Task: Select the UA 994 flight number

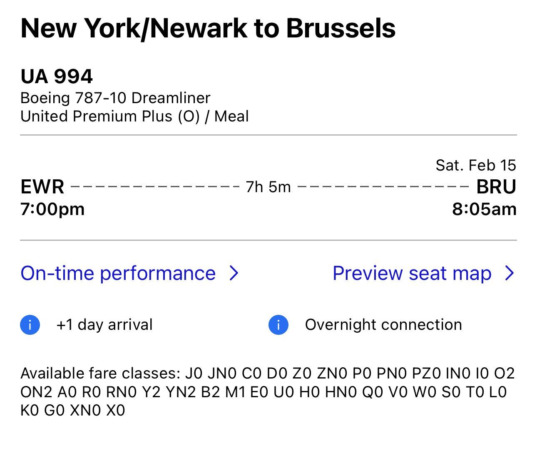Action: click(x=57, y=77)
